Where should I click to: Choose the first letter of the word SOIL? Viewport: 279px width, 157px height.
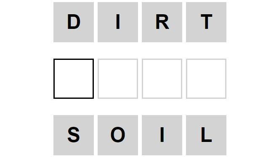(x=74, y=135)
